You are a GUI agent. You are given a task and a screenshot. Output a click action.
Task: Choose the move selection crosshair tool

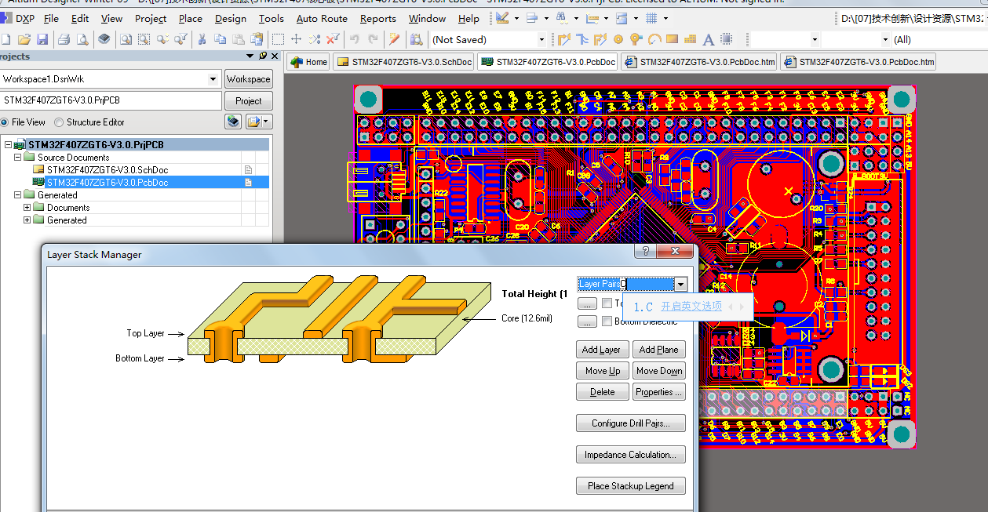(x=296, y=39)
